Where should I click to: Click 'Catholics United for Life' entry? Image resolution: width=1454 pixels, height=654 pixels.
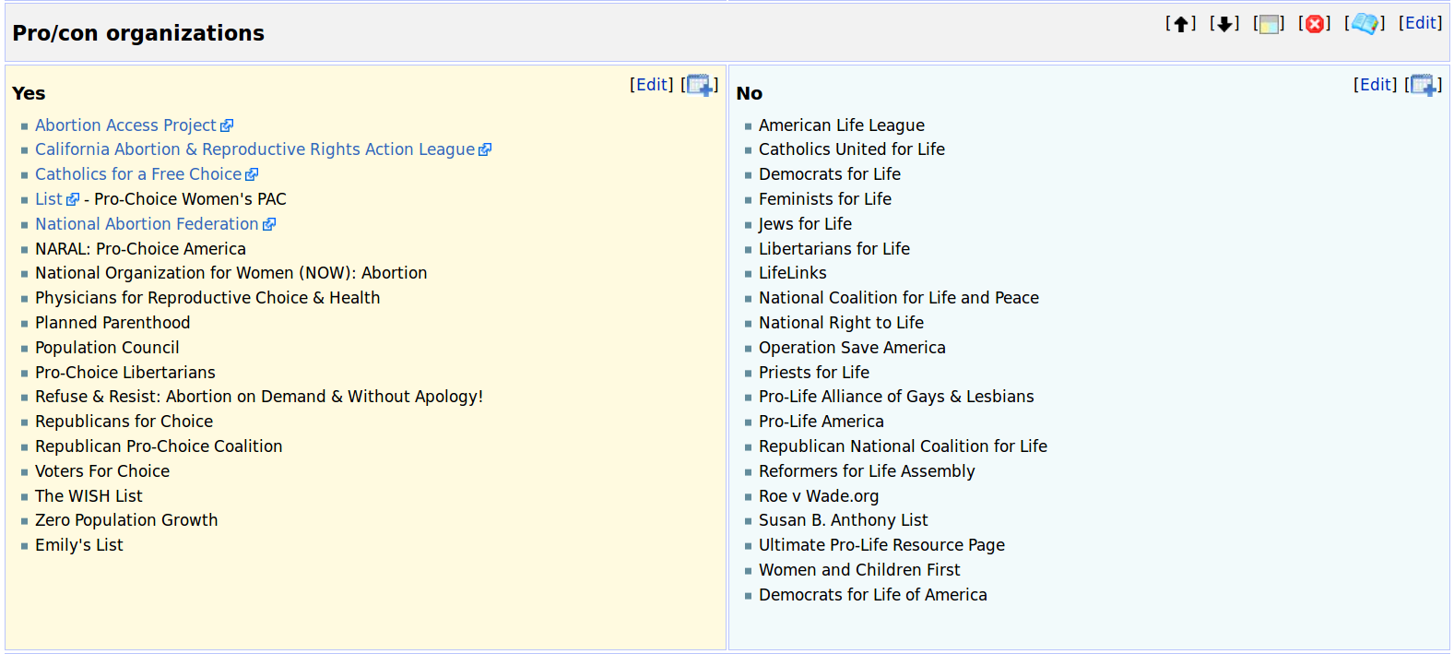[852, 149]
